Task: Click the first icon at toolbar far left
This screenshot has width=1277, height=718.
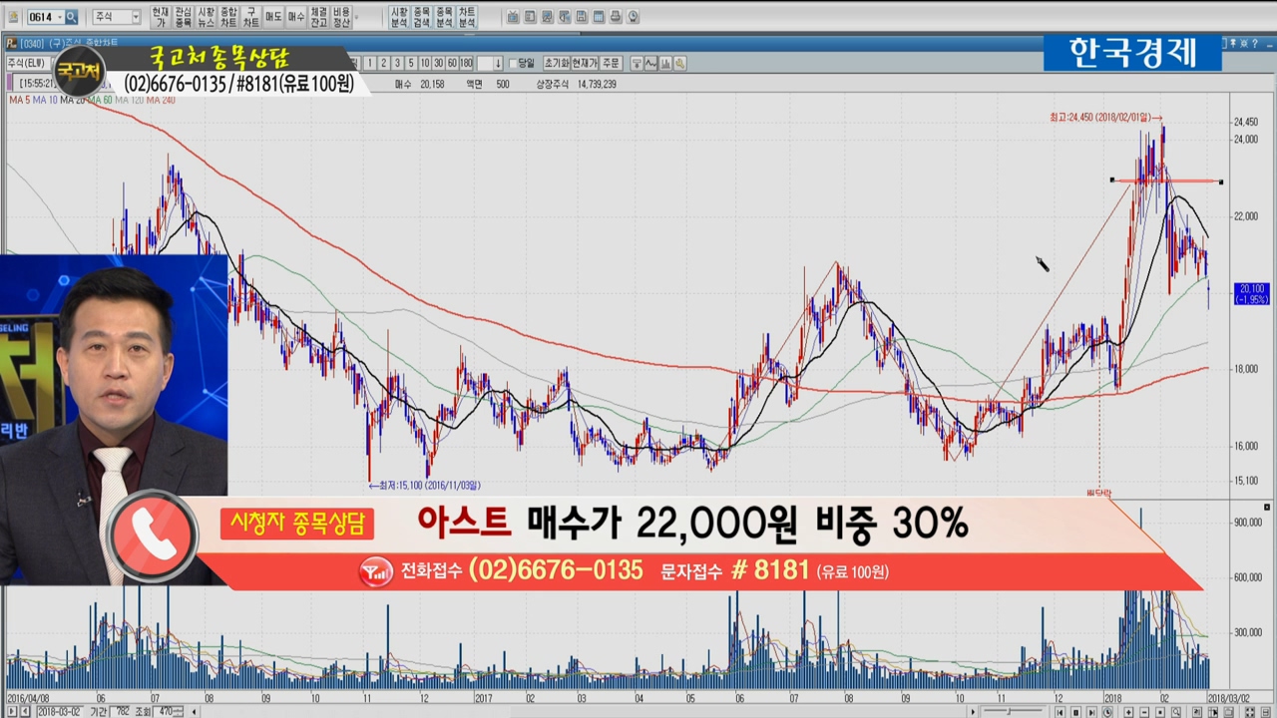Action: click(12, 17)
